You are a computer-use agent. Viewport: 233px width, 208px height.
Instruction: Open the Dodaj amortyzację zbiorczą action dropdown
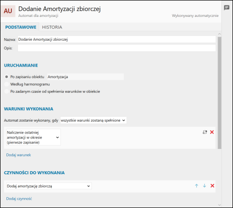click(49, 186)
